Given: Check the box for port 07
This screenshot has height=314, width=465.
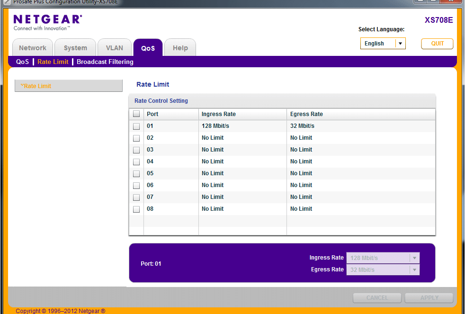Looking at the screenshot, I should point(136,197).
